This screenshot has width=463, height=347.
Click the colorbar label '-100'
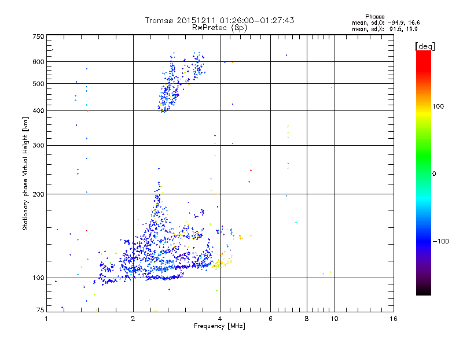(440, 241)
